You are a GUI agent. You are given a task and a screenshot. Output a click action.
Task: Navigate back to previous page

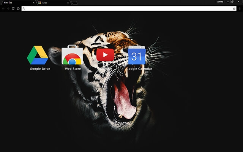click(x=3, y=8)
